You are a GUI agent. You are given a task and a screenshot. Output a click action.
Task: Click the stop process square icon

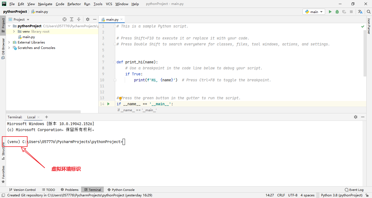[351, 12]
